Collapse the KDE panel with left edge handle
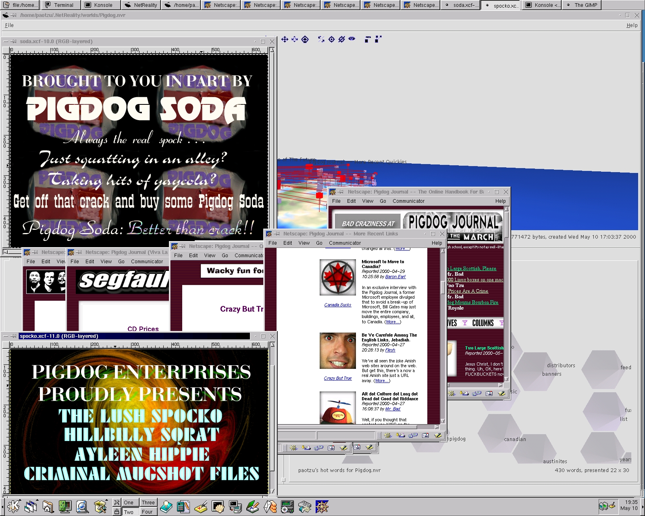This screenshot has height=516, width=645. click(x=2, y=506)
